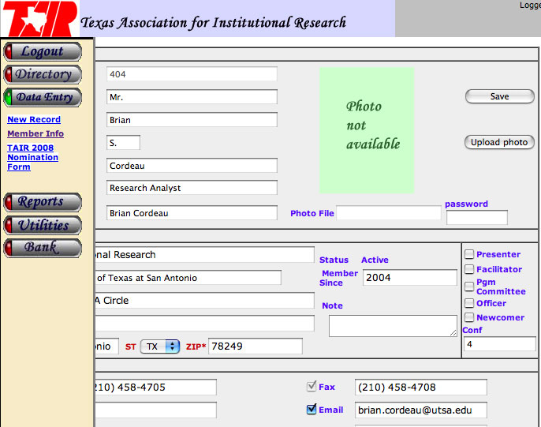Open TAIR 2008 Nomination Form link
This screenshot has width=541, height=427.
(33, 157)
